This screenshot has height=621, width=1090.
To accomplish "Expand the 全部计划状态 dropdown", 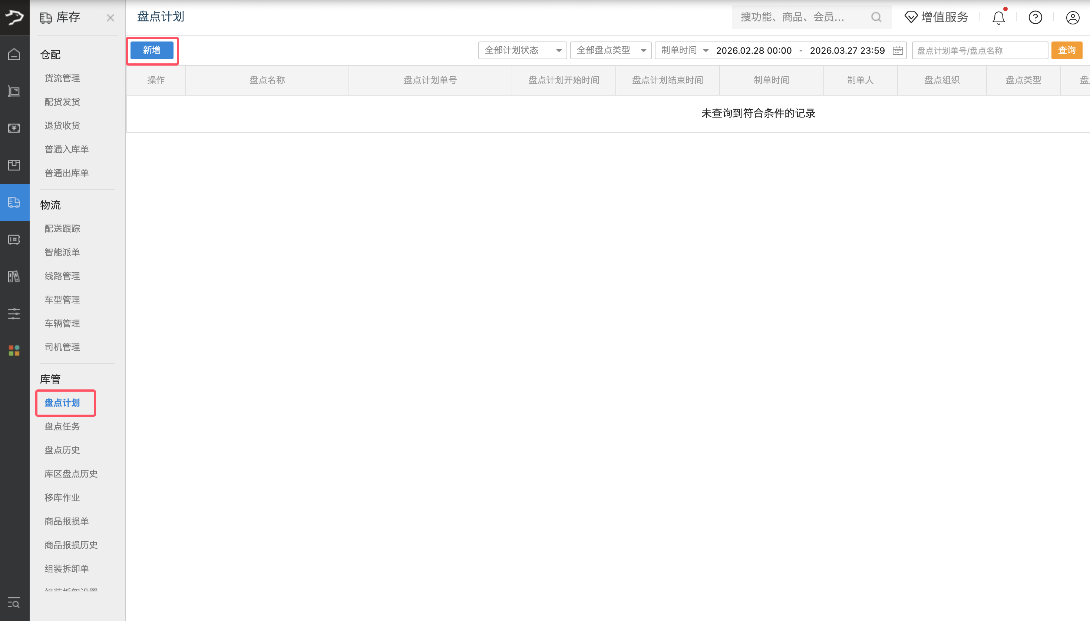I will (522, 50).
